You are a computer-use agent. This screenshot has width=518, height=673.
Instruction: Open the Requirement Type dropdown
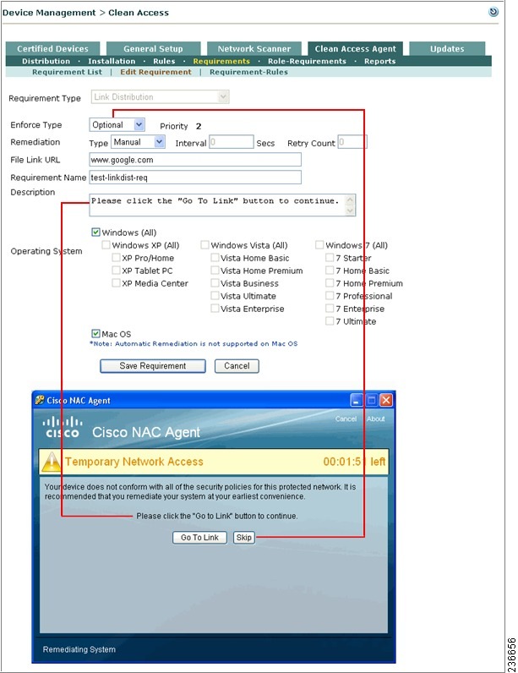160,97
